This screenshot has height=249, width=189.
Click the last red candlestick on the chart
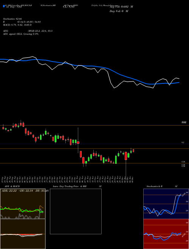(x=133, y=151)
